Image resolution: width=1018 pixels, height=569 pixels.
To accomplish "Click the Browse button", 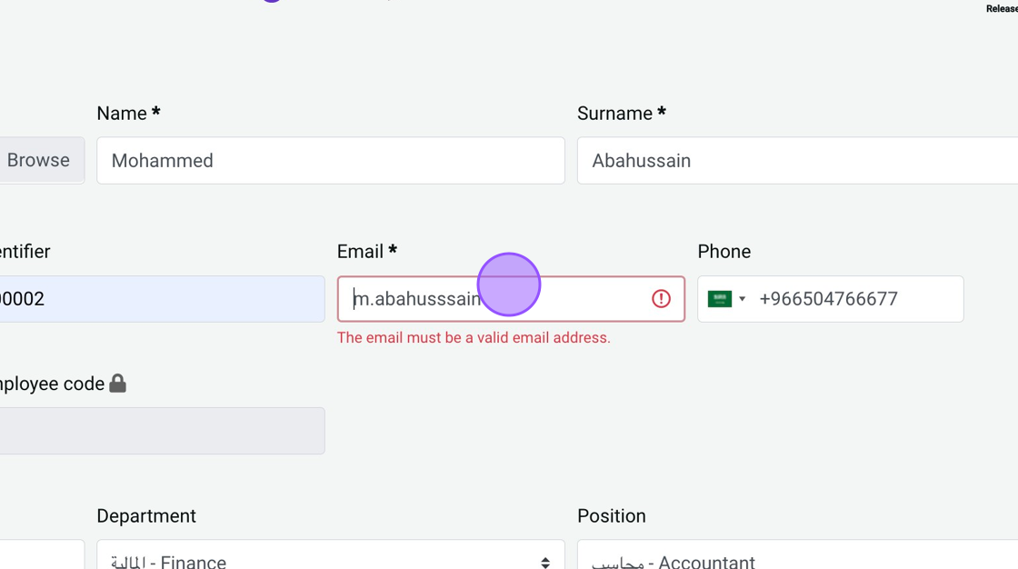I will 39,160.
